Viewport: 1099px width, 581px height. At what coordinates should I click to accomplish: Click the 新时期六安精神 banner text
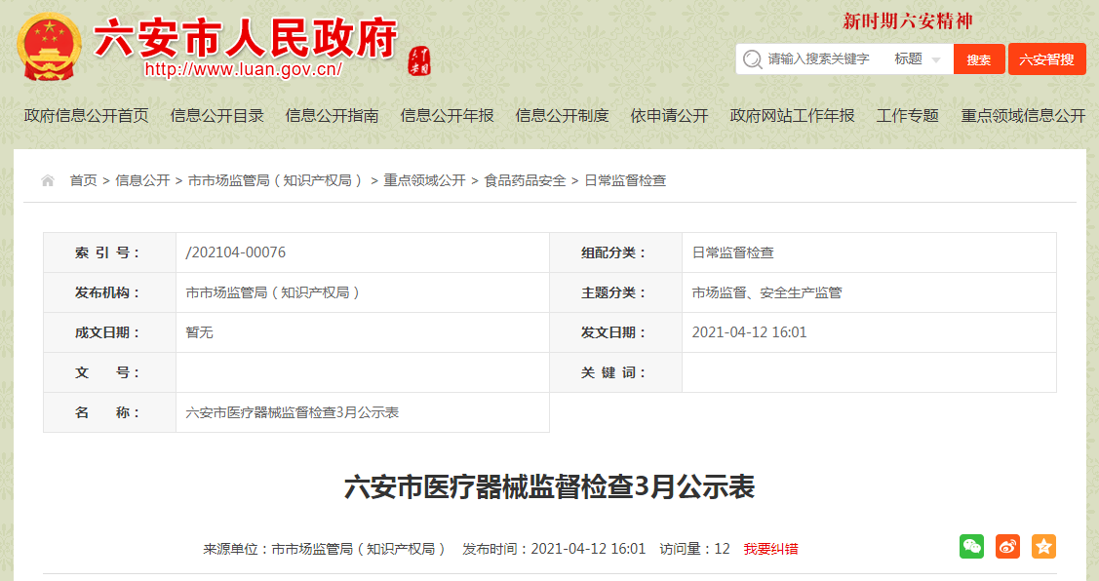(x=908, y=21)
